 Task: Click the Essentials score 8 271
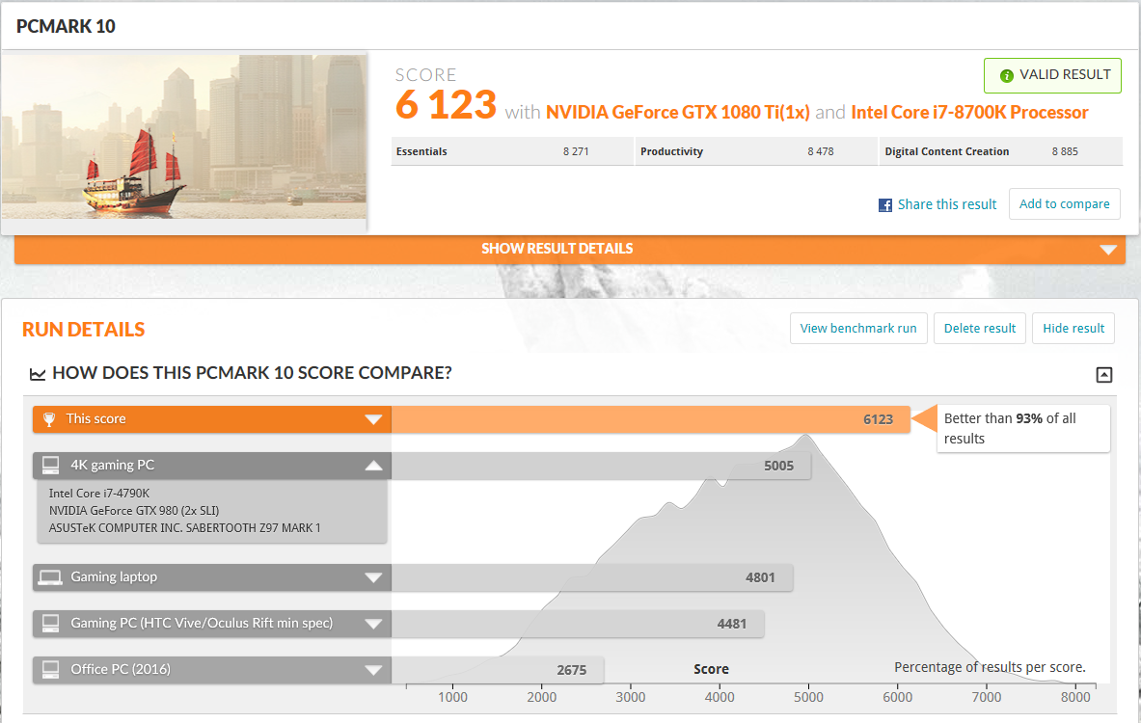[576, 151]
